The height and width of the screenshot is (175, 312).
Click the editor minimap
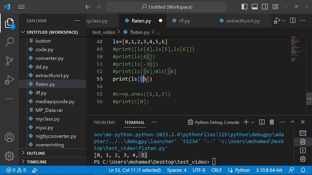pyautogui.click(x=296, y=49)
